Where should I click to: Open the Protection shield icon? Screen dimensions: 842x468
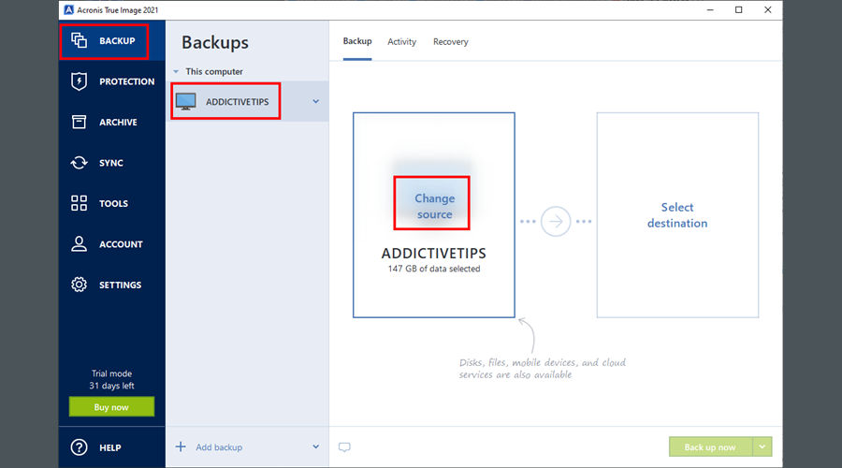click(80, 81)
